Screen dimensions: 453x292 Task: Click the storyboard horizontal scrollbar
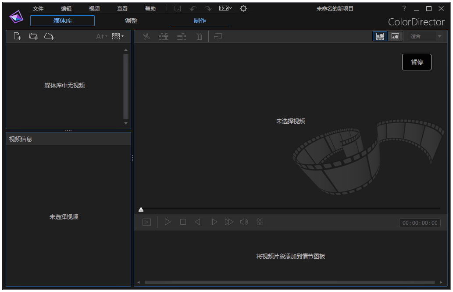(x=290, y=282)
